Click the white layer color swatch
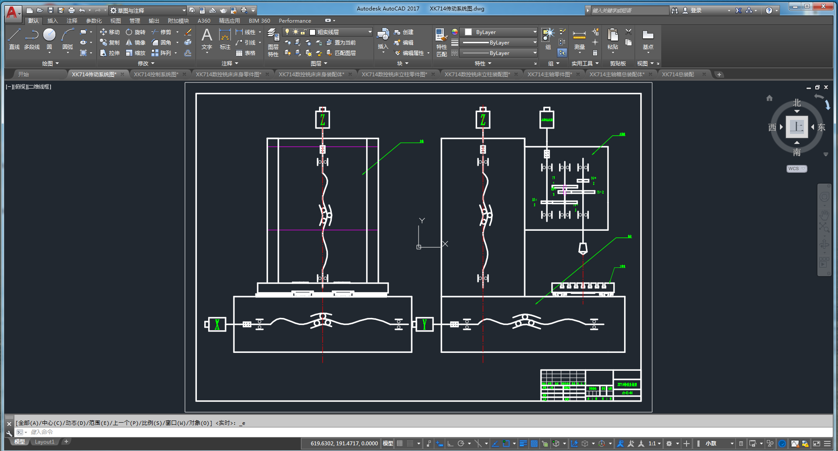This screenshot has width=838, height=451. coord(313,32)
